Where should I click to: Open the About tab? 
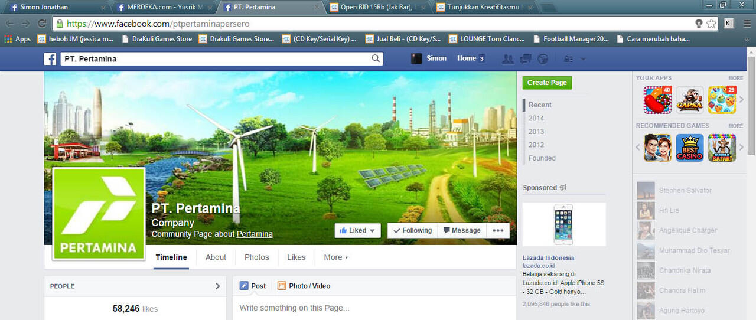pos(216,257)
